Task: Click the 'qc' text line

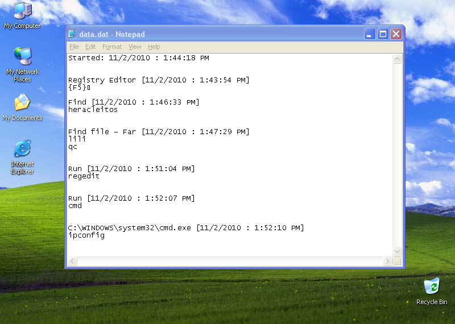Action: click(73, 147)
